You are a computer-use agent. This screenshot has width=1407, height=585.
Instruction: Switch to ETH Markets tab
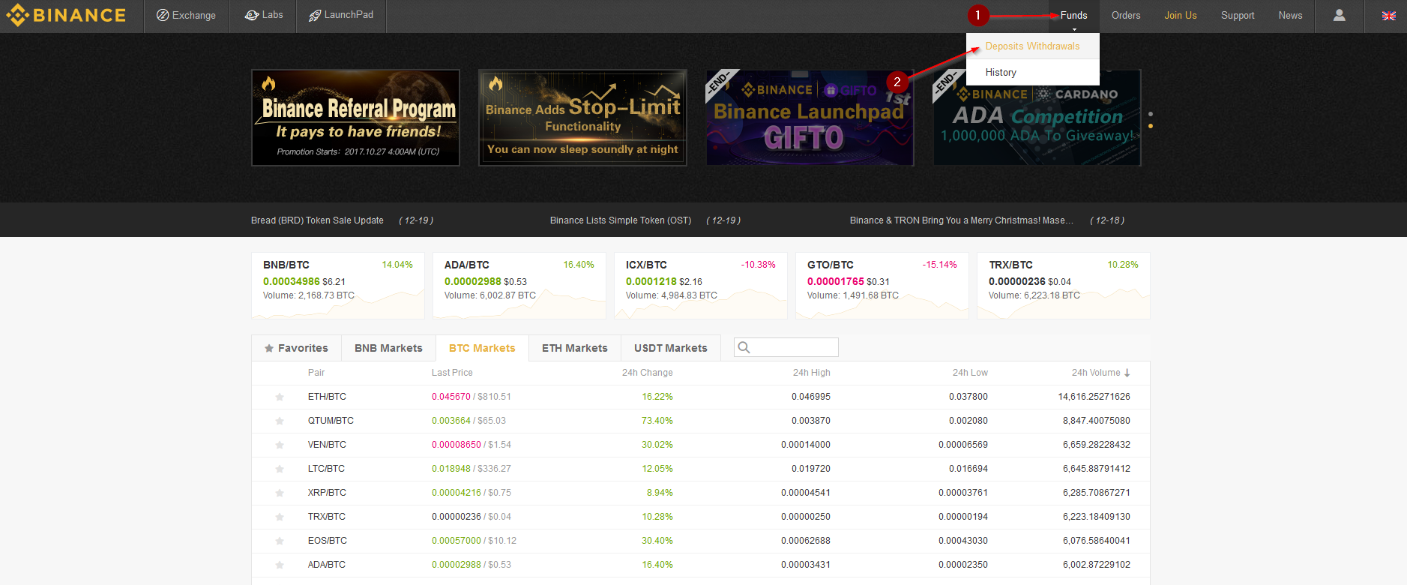coord(575,348)
